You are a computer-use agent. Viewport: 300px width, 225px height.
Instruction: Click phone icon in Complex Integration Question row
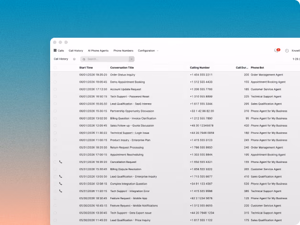click(x=61, y=183)
